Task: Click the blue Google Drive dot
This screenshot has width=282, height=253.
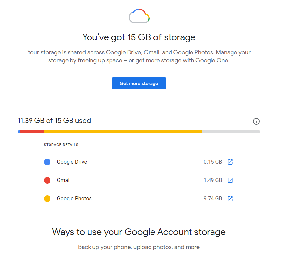Action: coord(47,162)
